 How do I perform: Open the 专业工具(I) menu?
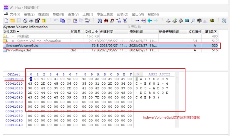[105, 14]
